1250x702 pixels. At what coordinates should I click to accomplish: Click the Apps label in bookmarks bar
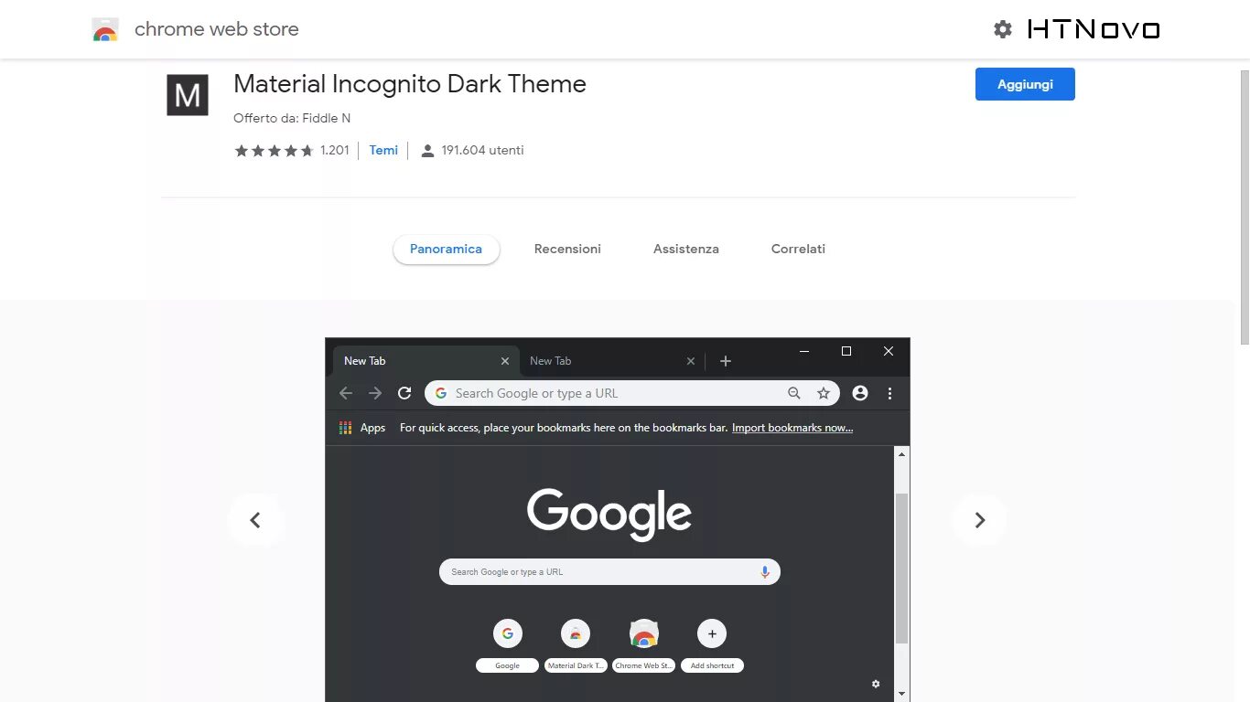pyautogui.click(x=372, y=428)
